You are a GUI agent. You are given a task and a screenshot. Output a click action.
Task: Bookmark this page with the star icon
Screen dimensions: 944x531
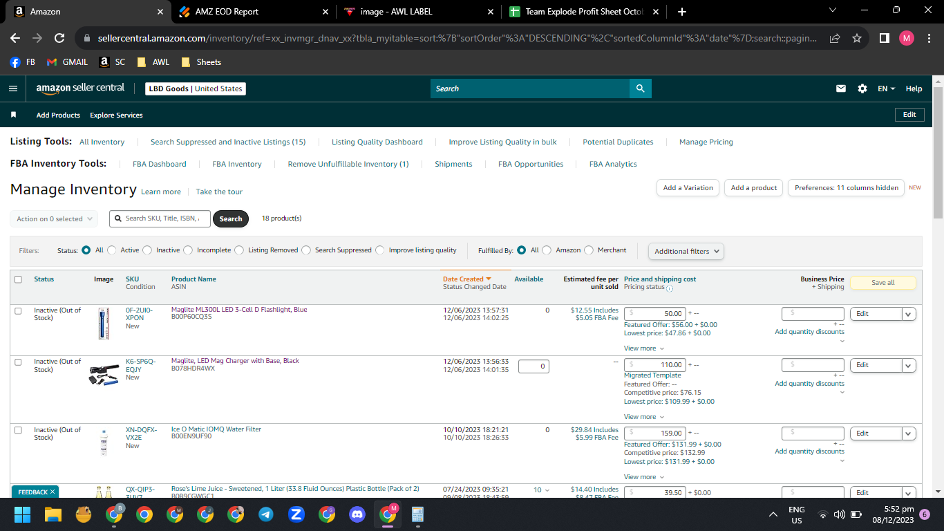[857, 39]
